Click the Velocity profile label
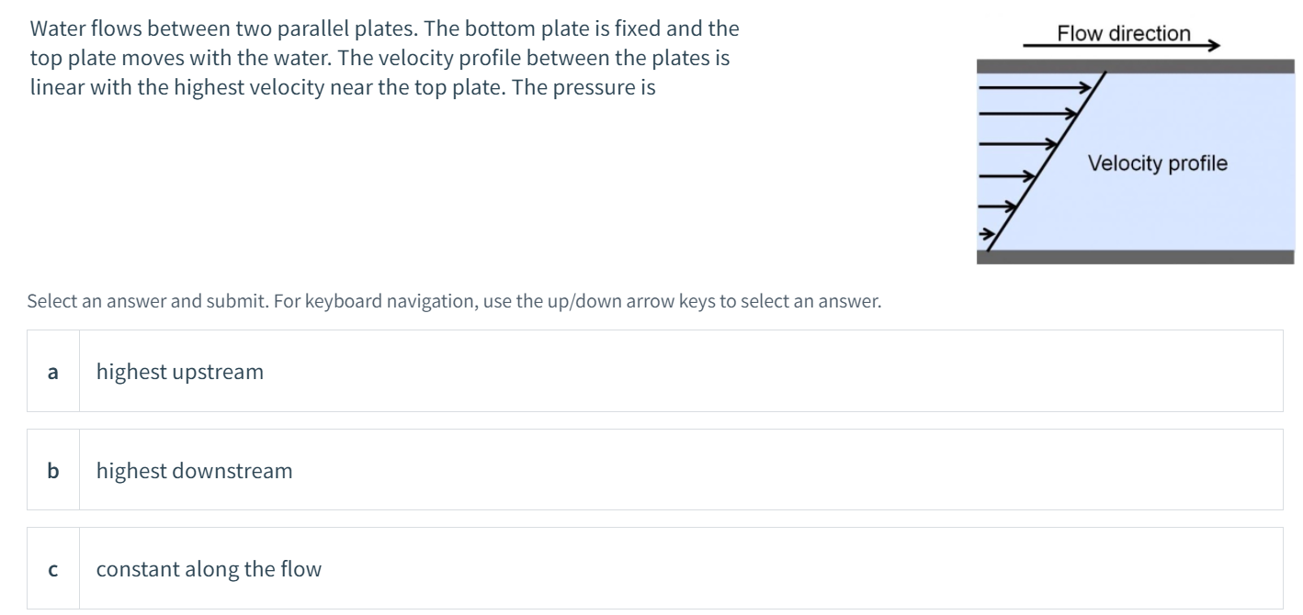This screenshot has height=615, width=1303. (1157, 162)
